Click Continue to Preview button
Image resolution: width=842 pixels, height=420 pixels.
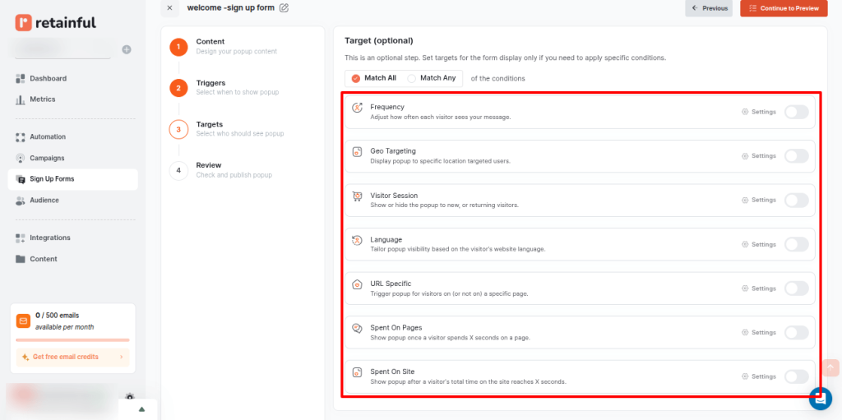(x=784, y=8)
